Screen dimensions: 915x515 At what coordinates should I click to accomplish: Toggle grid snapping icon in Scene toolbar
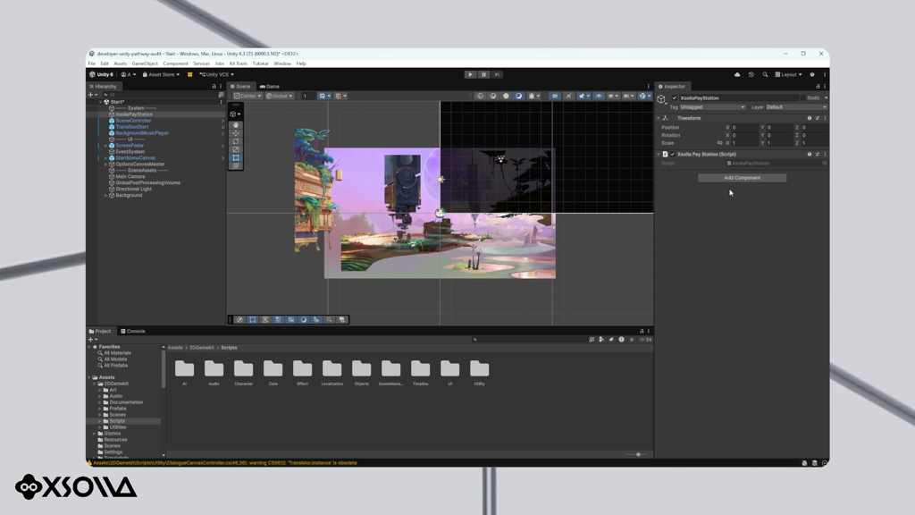coord(338,96)
